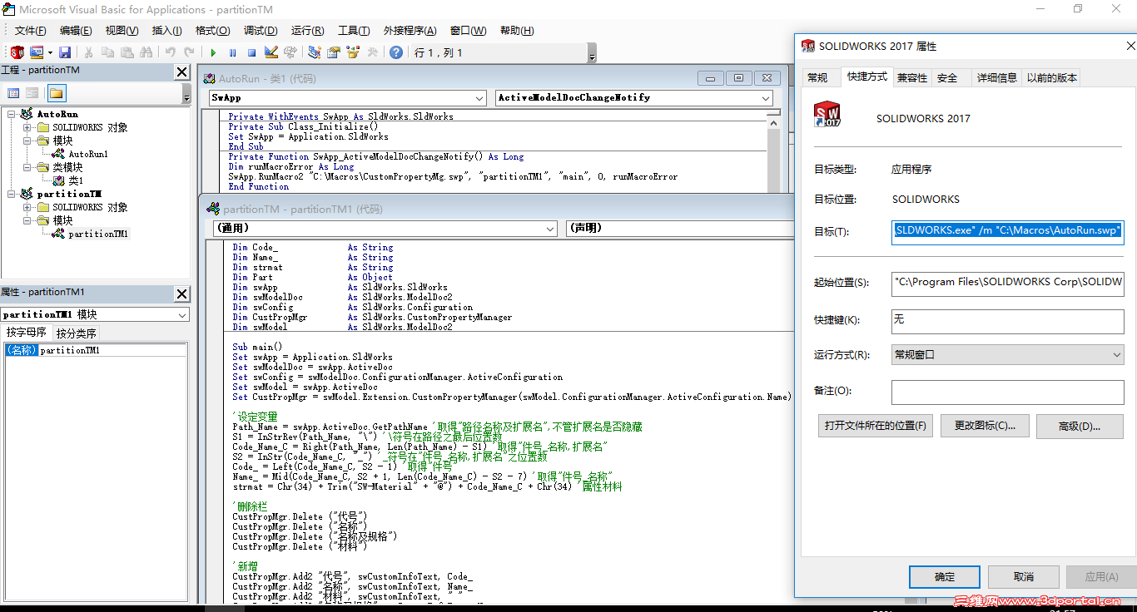
Task: Click View Object icon in project panel
Action: (32, 93)
